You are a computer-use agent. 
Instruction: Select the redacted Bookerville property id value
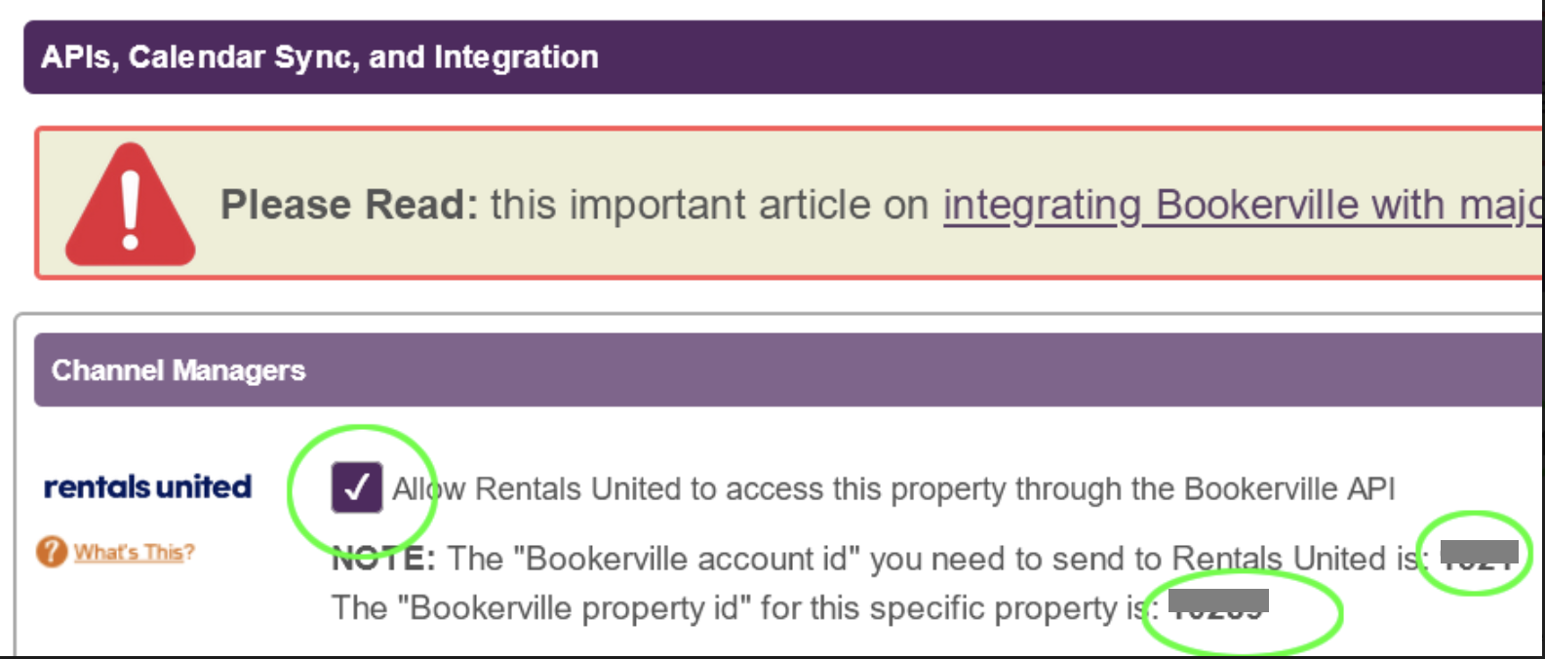(1218, 603)
